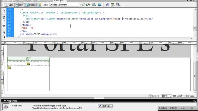The width and height of the screenshot is (198, 111).
Task: Preview in browser globe icon
Action: pyautogui.click(x=100, y=5)
